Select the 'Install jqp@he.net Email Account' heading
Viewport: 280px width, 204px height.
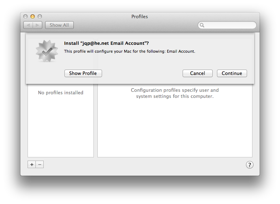click(x=106, y=43)
